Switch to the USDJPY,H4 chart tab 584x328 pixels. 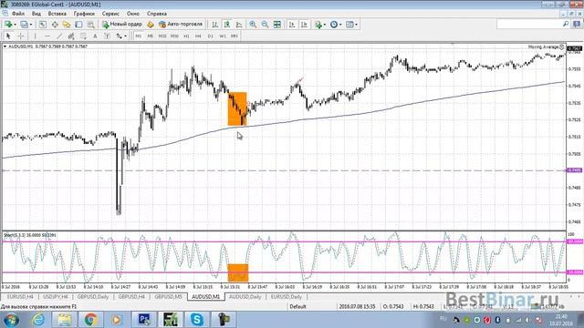56,297
